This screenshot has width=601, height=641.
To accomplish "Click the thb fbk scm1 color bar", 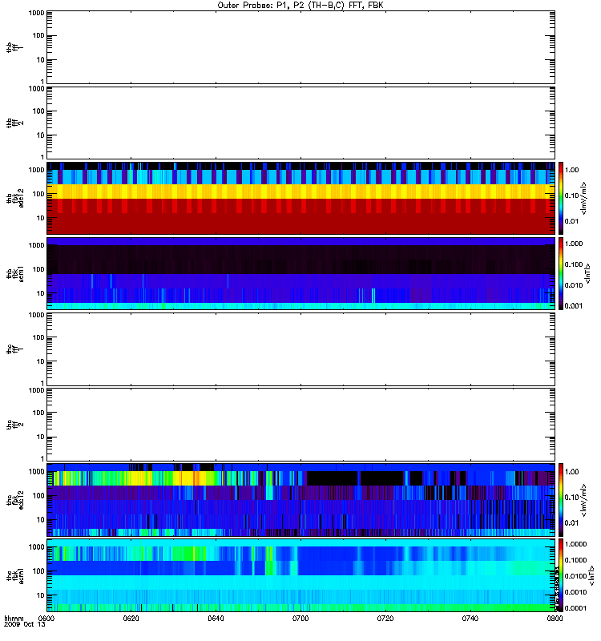I will [561, 273].
